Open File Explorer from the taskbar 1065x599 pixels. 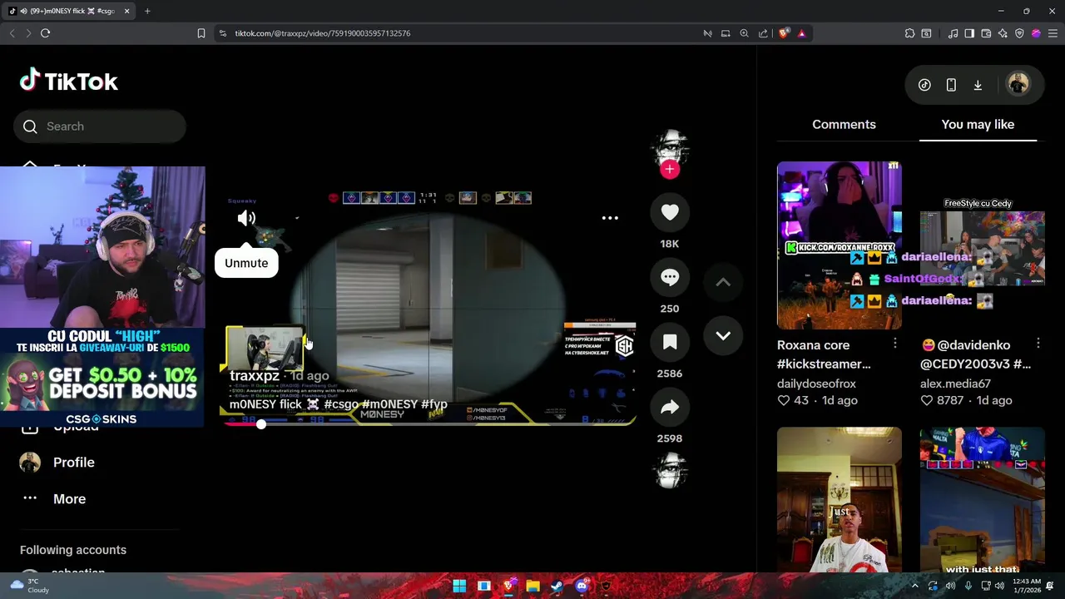[532, 586]
